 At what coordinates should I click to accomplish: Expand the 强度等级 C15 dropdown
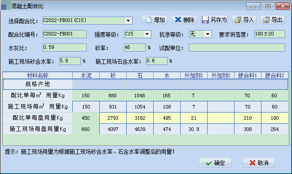(147, 34)
